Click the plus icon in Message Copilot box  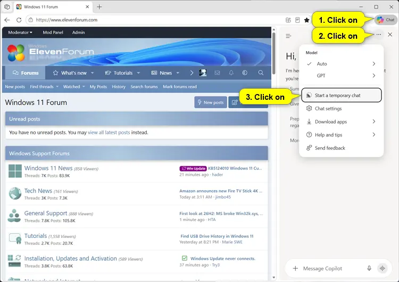click(295, 268)
